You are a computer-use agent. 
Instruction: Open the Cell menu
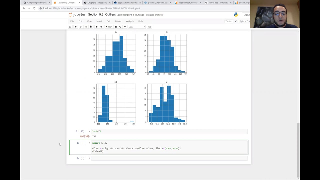108,21
